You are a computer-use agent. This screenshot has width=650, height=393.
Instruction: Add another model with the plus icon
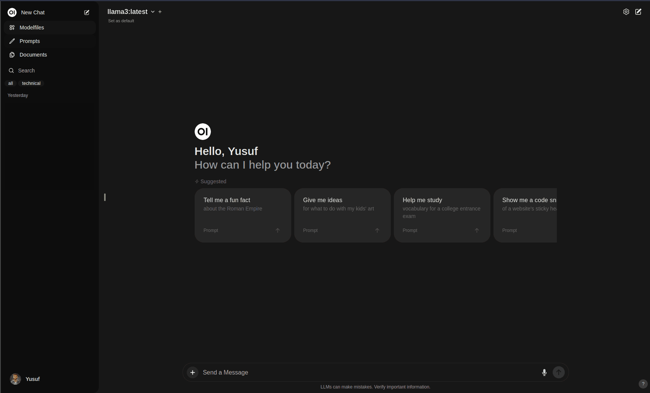pos(160,12)
